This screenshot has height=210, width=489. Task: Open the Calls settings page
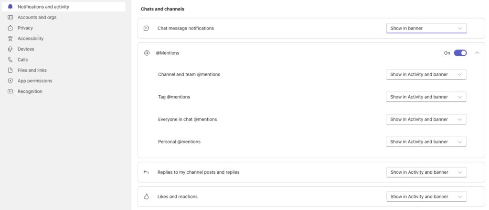pos(23,60)
